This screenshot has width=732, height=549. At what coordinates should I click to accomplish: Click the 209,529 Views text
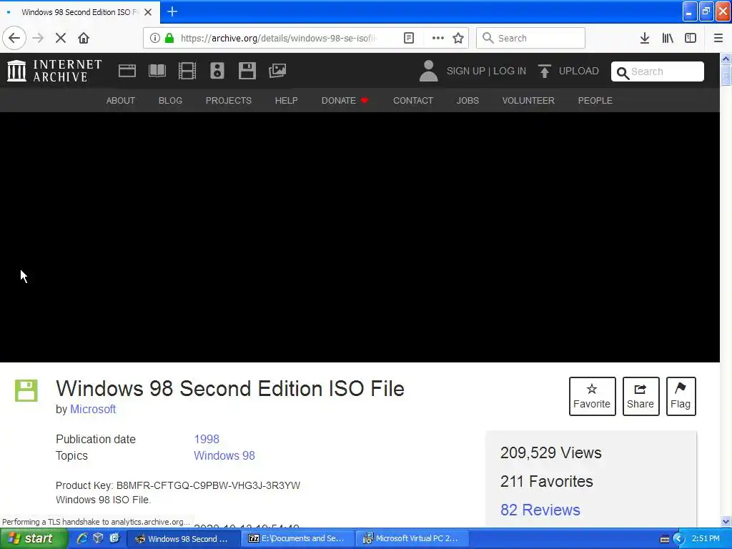[x=551, y=452]
